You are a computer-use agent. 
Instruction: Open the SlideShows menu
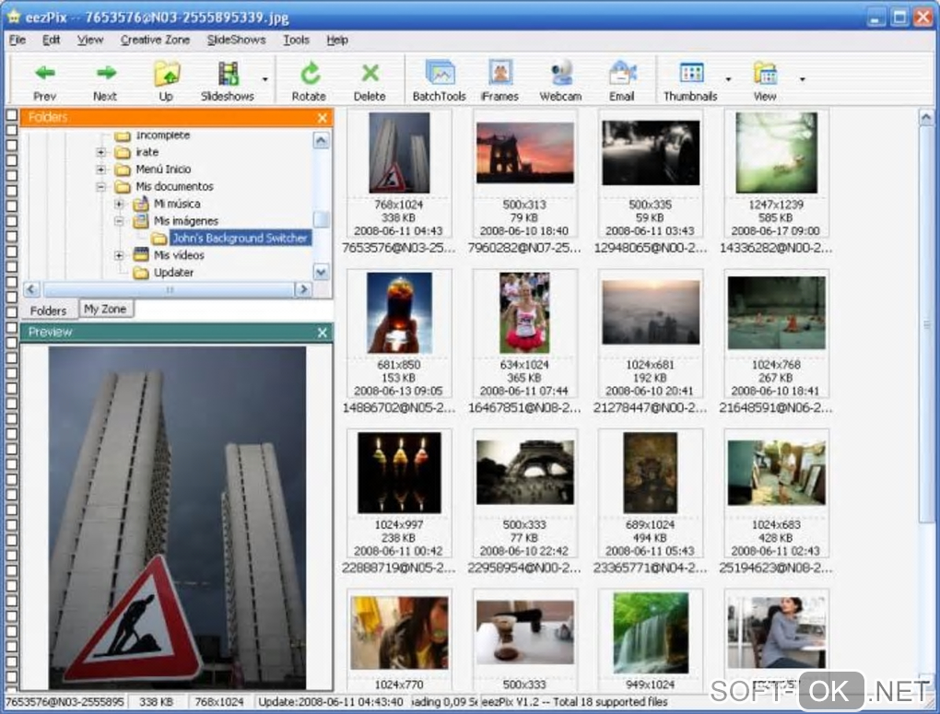click(236, 41)
